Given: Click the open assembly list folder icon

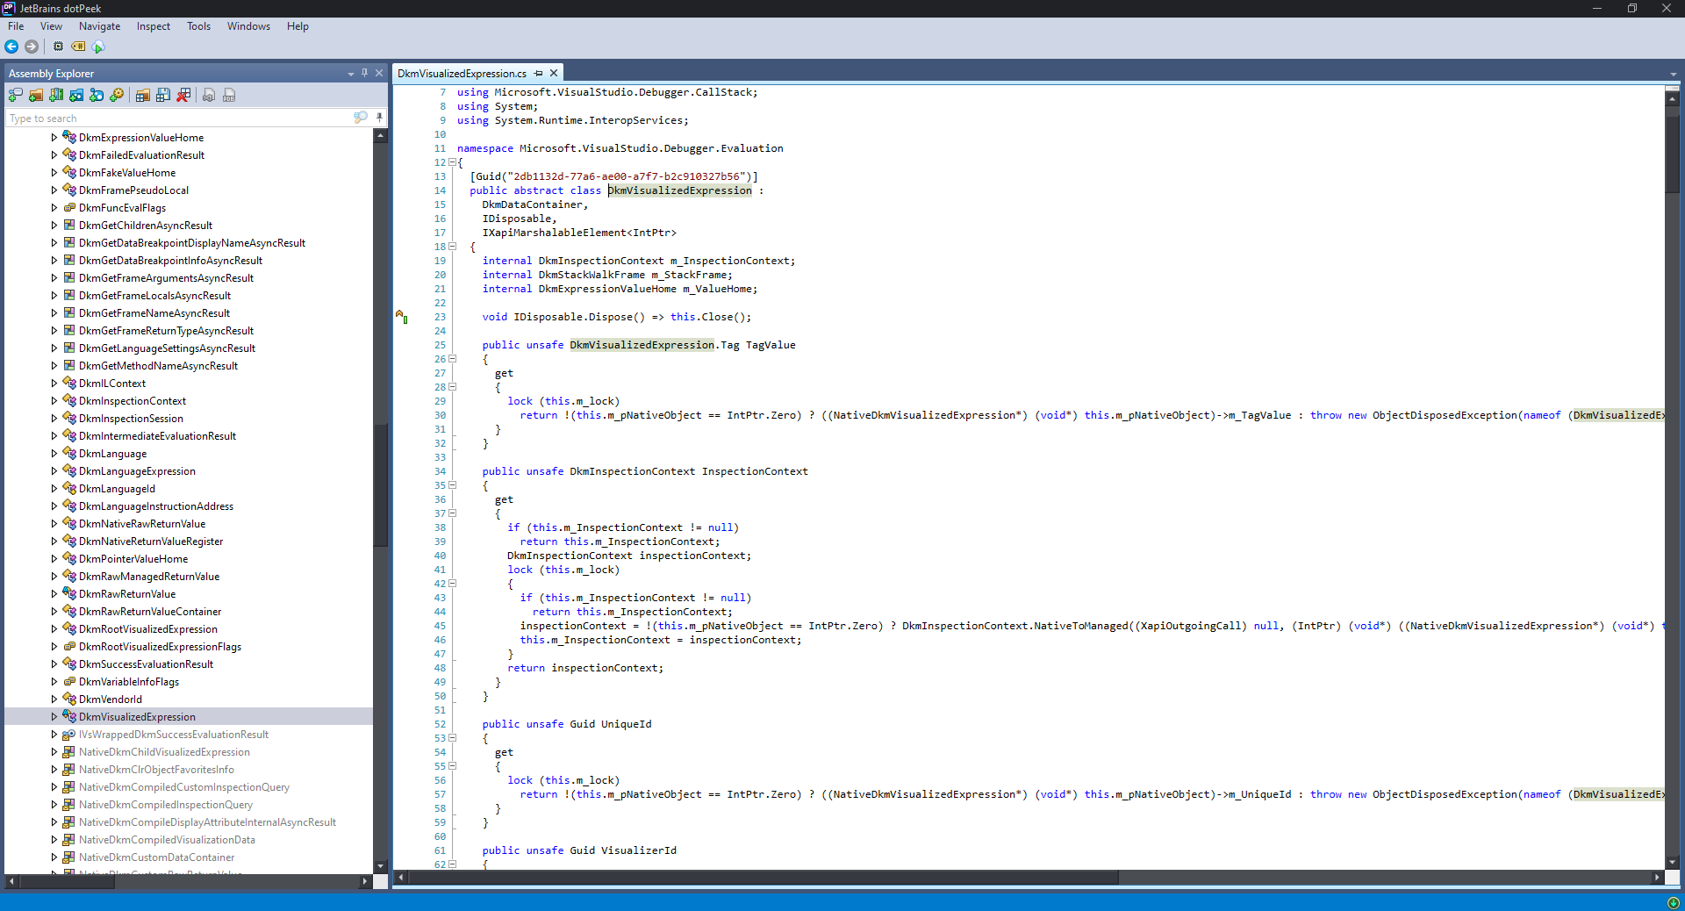Looking at the screenshot, I should pos(143,95).
